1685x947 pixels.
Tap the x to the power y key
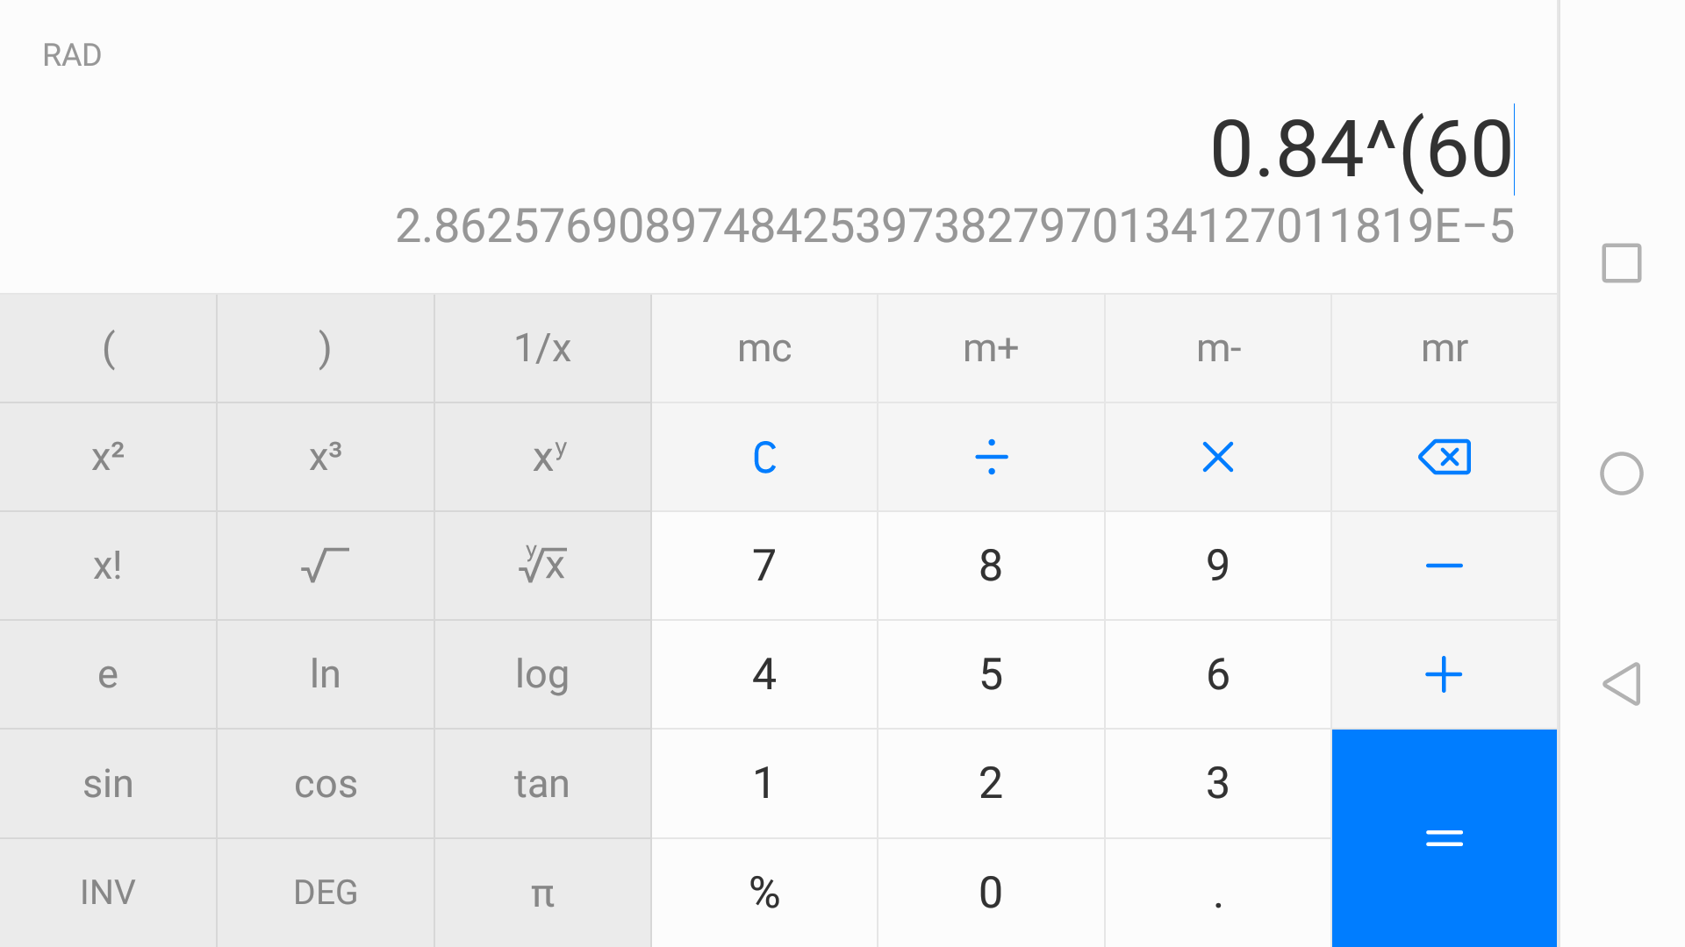click(x=542, y=457)
